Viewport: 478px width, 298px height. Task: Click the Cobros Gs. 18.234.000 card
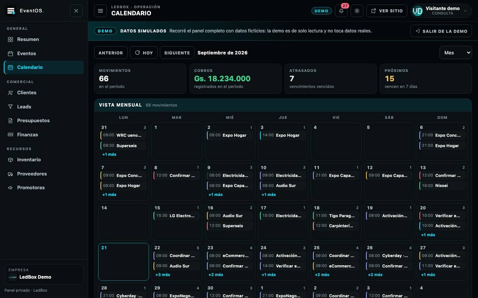235,79
